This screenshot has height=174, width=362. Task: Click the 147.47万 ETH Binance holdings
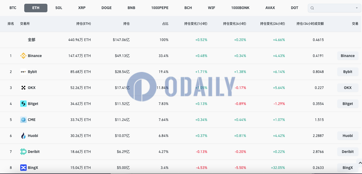(79, 56)
